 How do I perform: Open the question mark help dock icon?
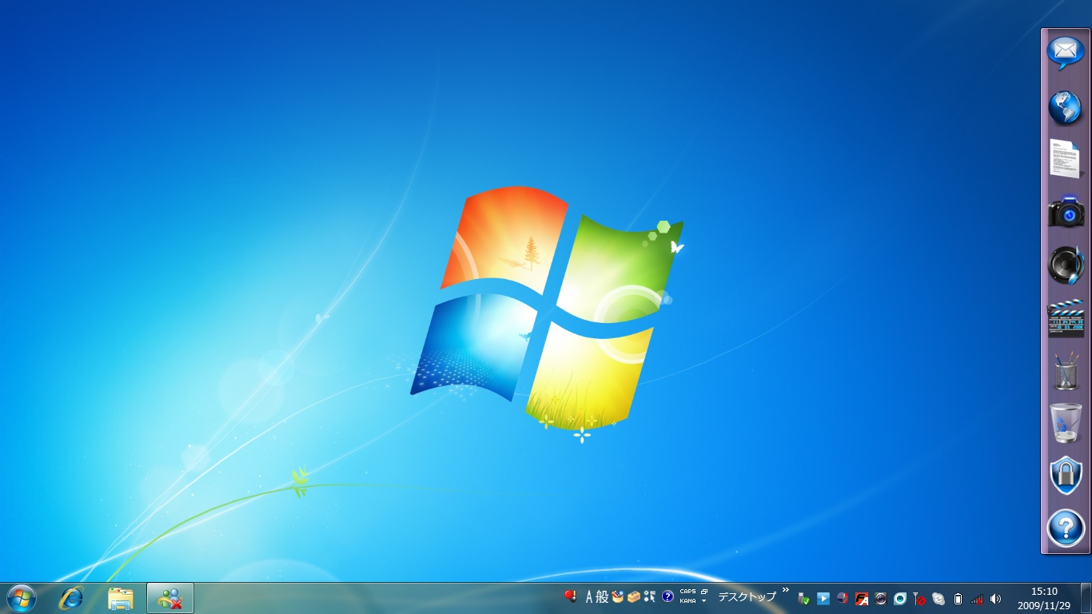[1066, 528]
